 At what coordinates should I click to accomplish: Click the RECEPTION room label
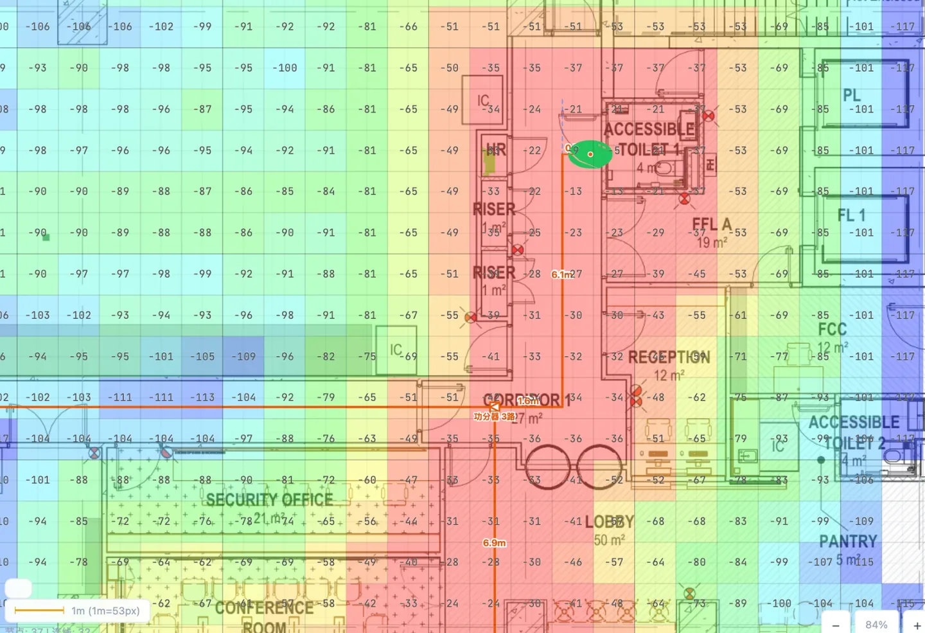[x=669, y=357]
